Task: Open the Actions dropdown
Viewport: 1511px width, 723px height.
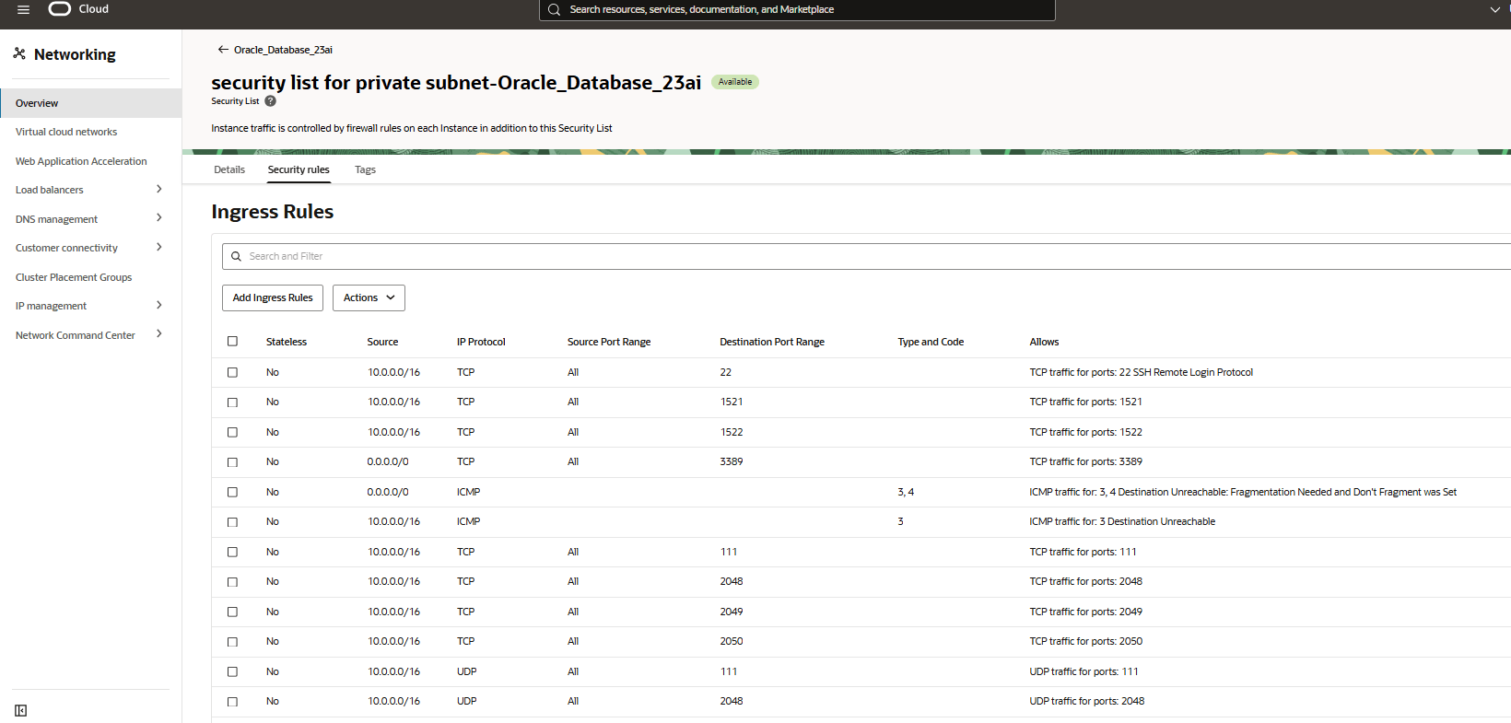Action: click(x=369, y=297)
